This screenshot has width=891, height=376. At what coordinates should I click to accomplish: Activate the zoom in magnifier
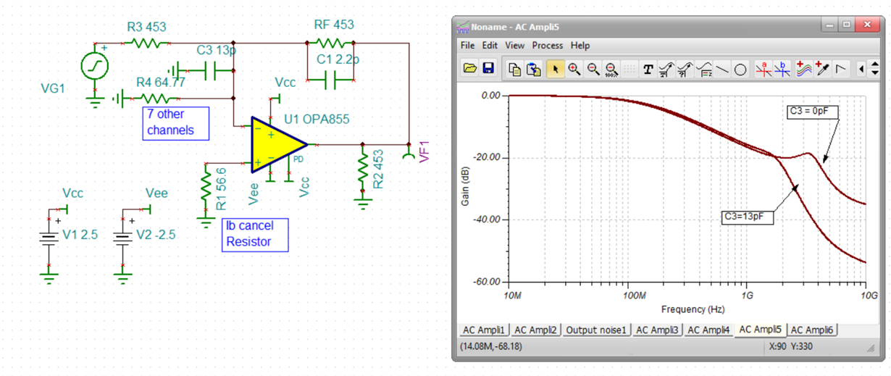574,69
